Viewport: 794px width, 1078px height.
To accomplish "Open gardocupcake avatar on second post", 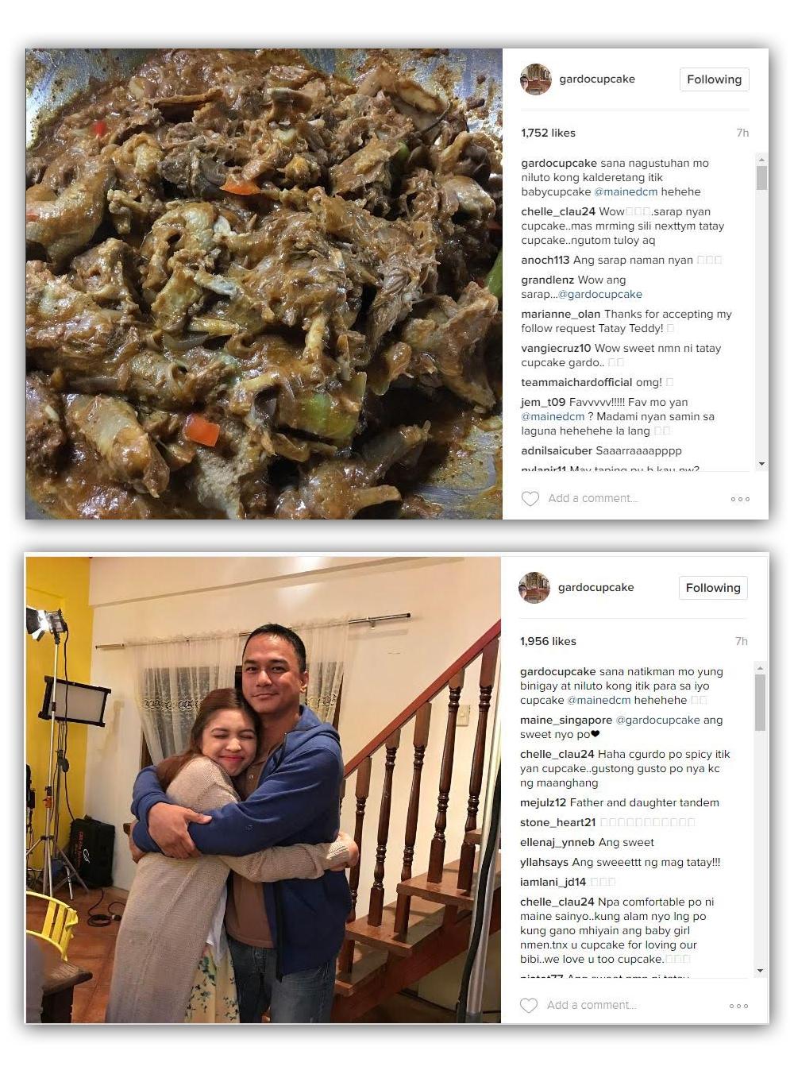I will pyautogui.click(x=534, y=588).
